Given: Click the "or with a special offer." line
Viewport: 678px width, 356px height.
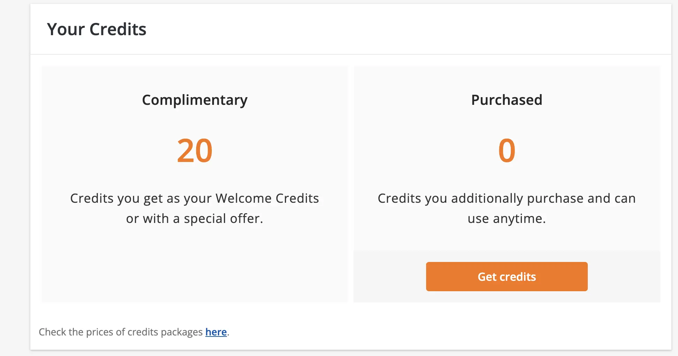Looking at the screenshot, I should pos(194,219).
